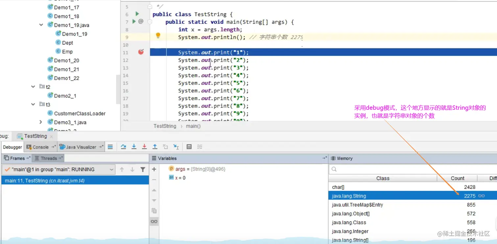Open Variables panel options arrow
497x244 pixels.
324,158
